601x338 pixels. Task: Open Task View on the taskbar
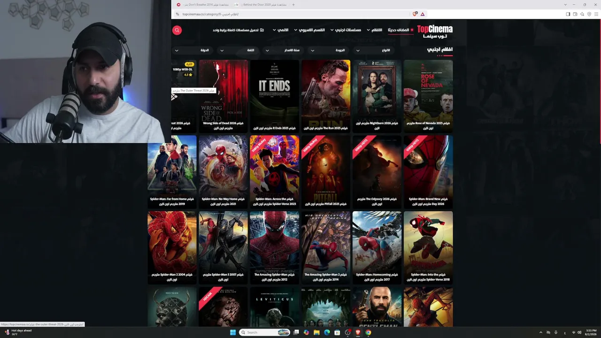pyautogui.click(x=296, y=332)
